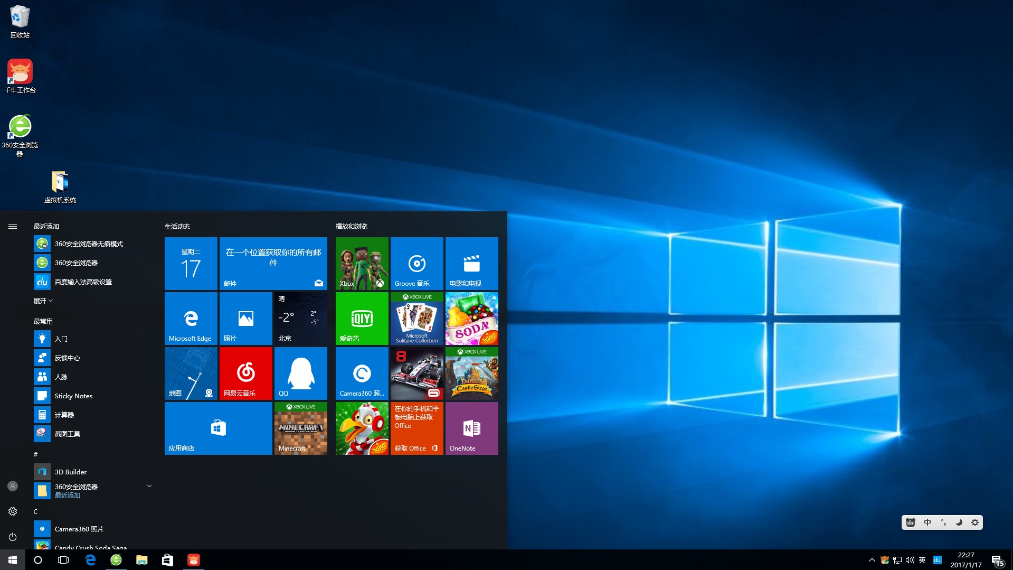The image size is (1013, 570).
Task: Open the calendar tile showing 星期二 17
Action: pos(191,264)
